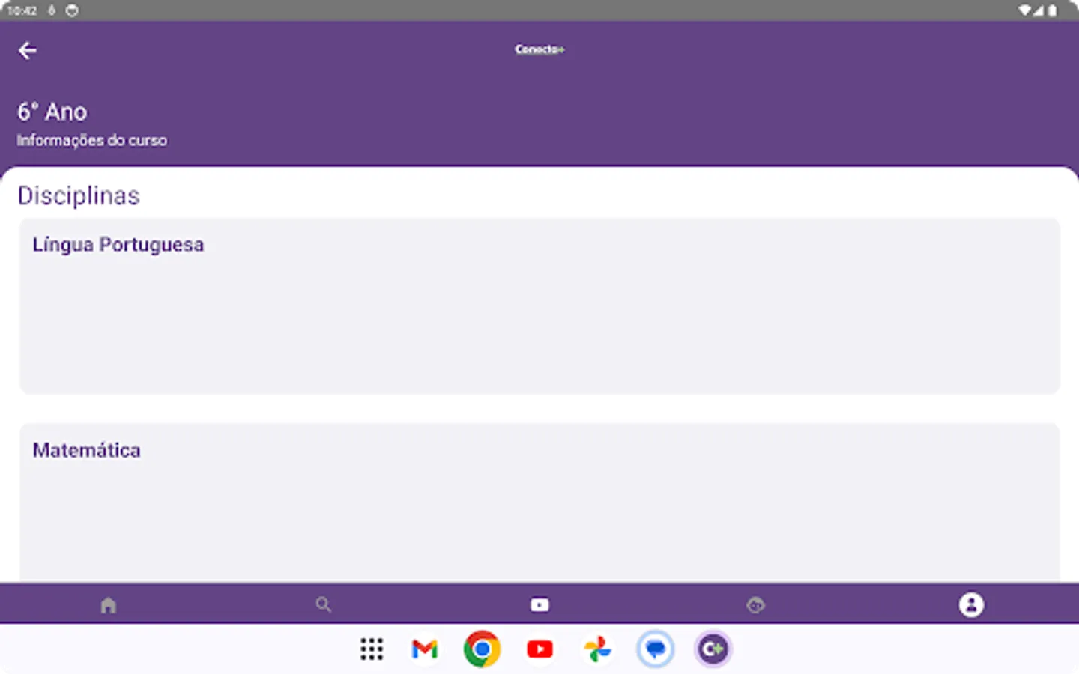Open the Conecta+ app from the dock
Viewport: 1079px width, 674px height.
tap(713, 649)
